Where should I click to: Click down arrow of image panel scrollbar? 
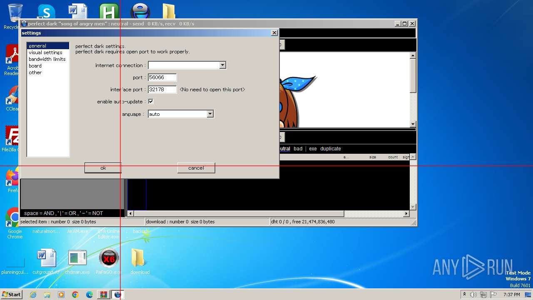pyautogui.click(x=413, y=124)
